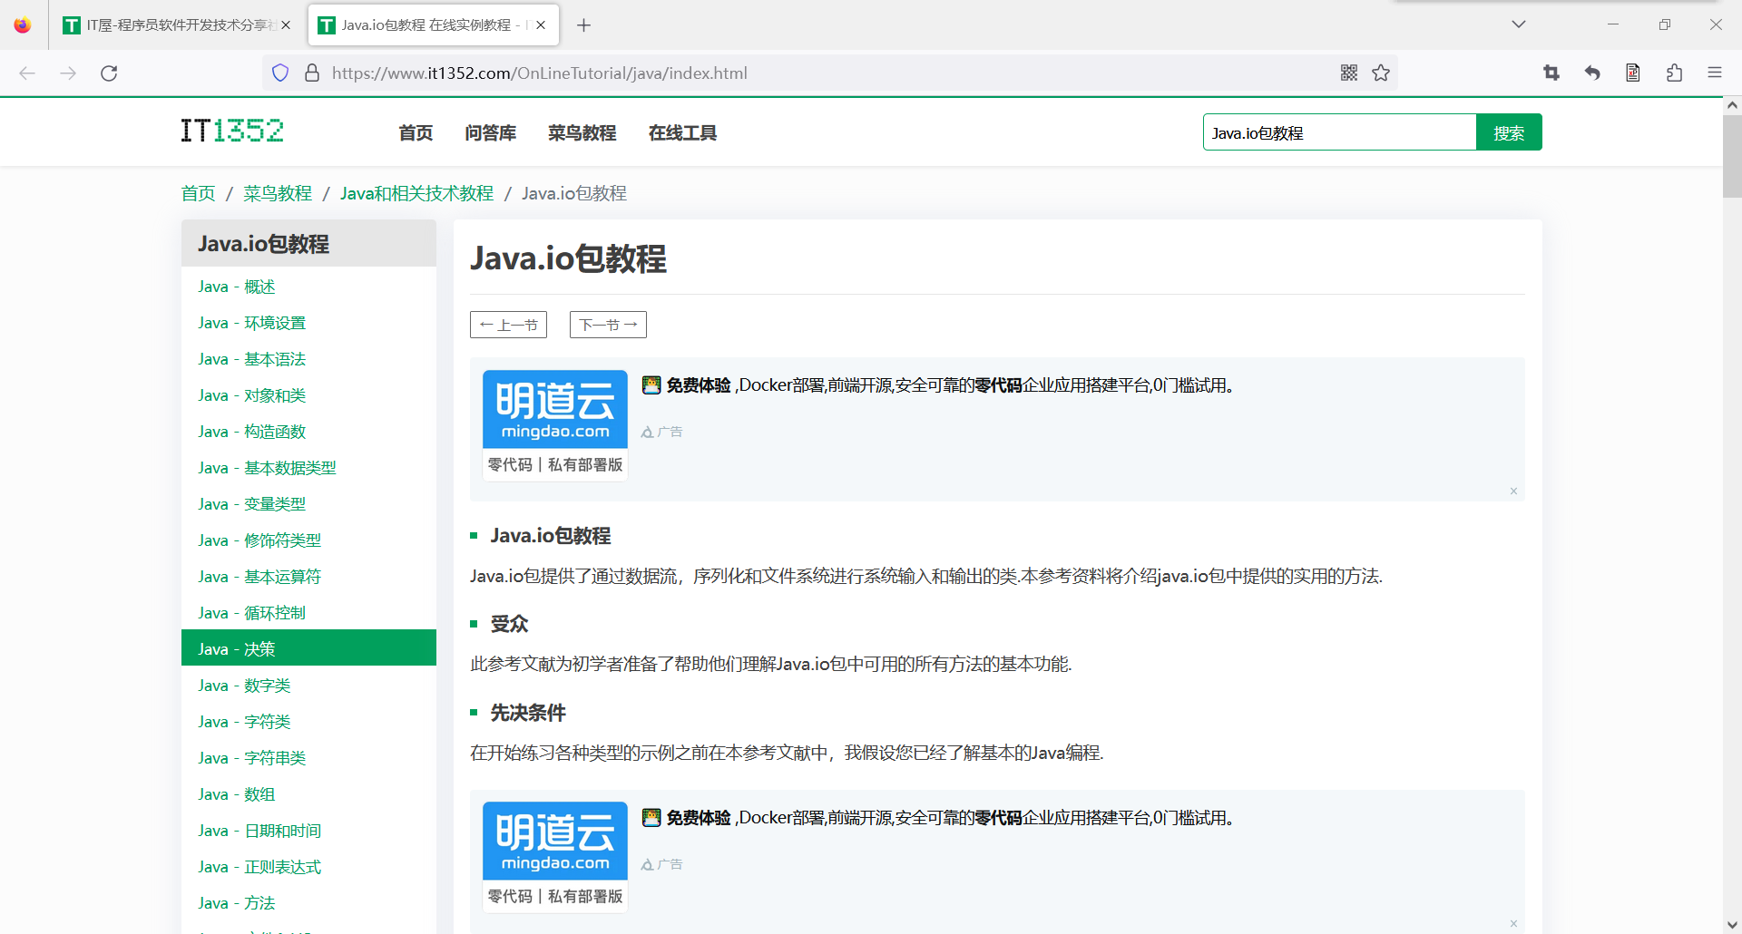Open Java - 构造函数 in sidebar
This screenshot has width=1742, height=934.
(x=308, y=432)
